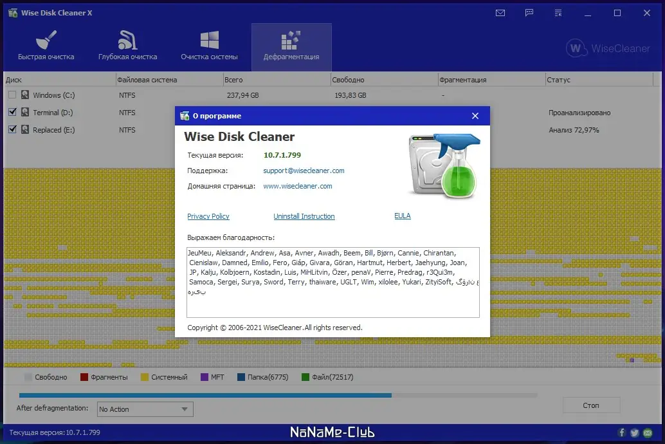
Task: Click the Свободно column header
Action: point(384,79)
